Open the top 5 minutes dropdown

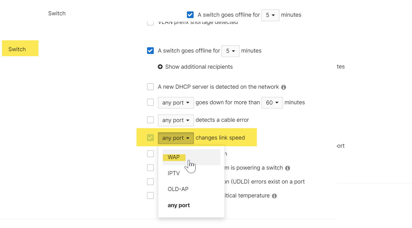coord(270,15)
